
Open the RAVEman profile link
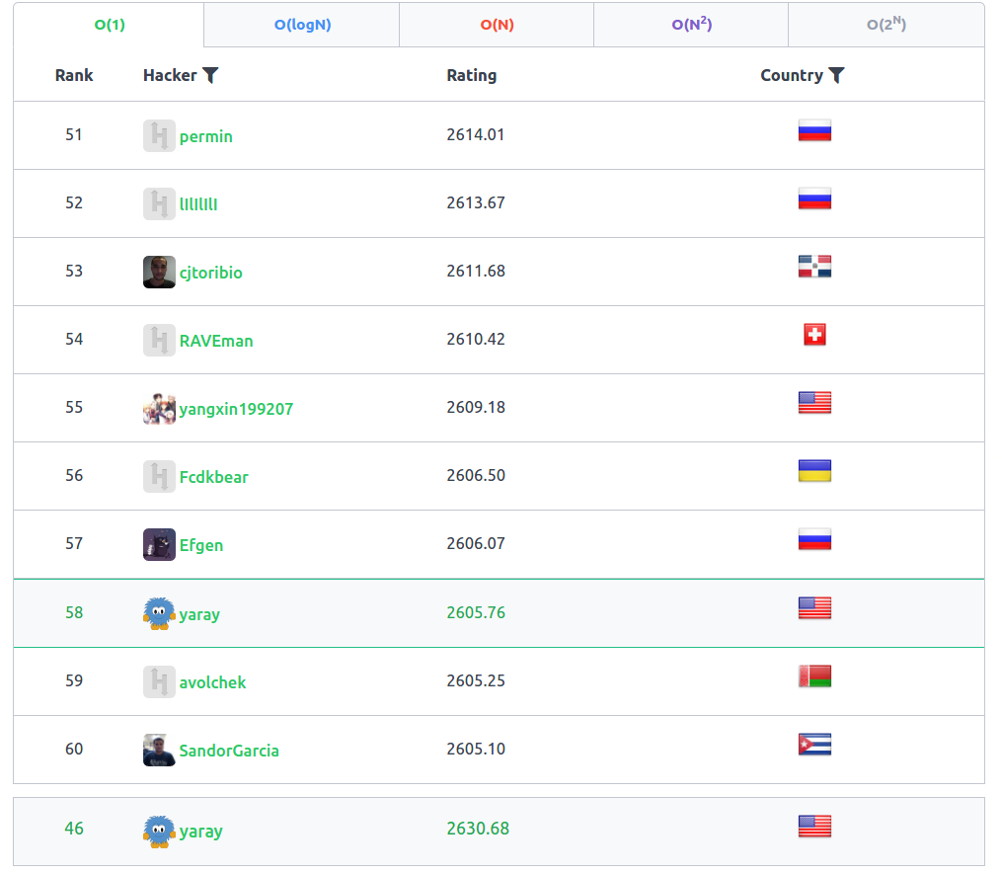click(216, 341)
